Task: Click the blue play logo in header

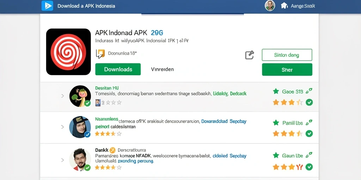Action: coord(47,6)
